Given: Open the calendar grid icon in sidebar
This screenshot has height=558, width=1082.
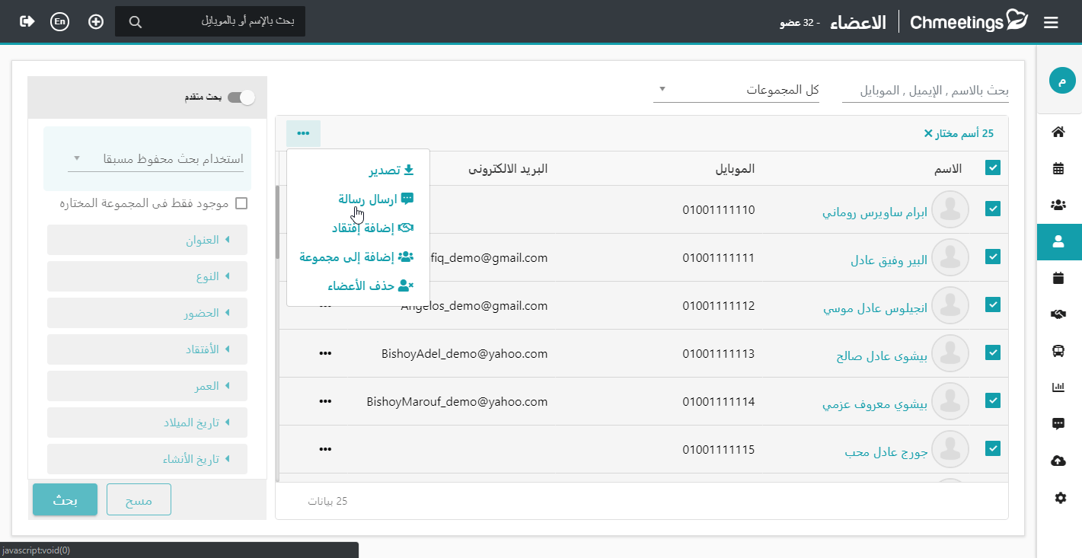Looking at the screenshot, I should pos(1058,169).
